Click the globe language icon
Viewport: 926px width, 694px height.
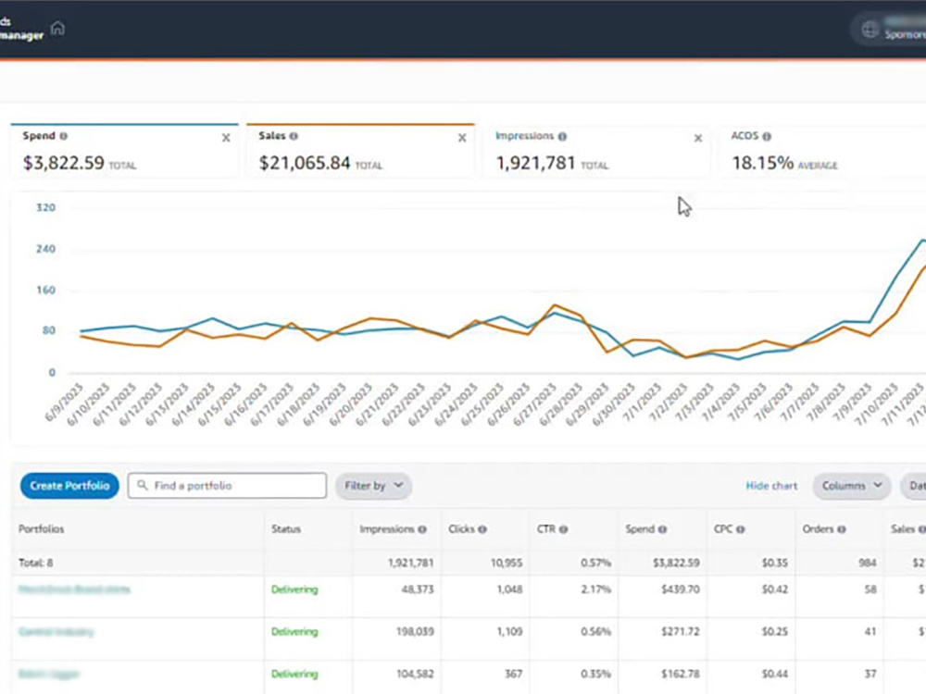[870, 30]
